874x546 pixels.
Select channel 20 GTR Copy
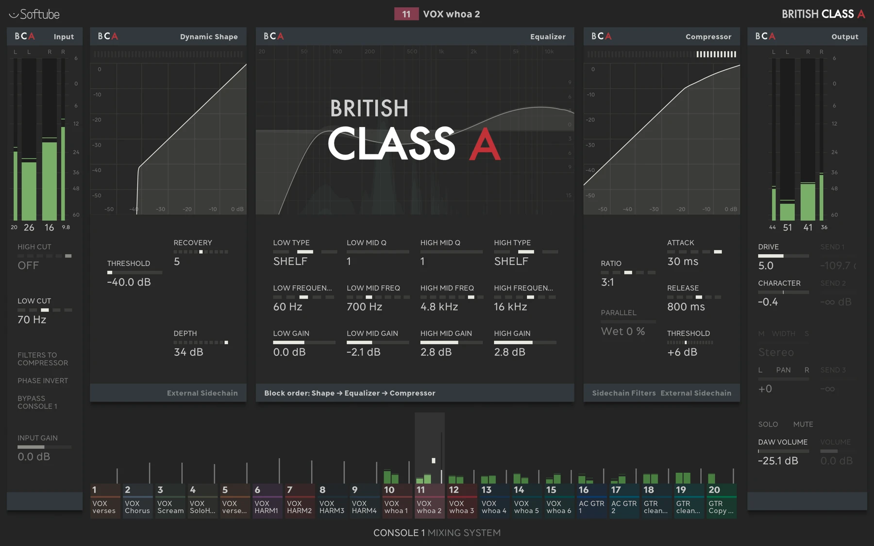[x=721, y=501]
